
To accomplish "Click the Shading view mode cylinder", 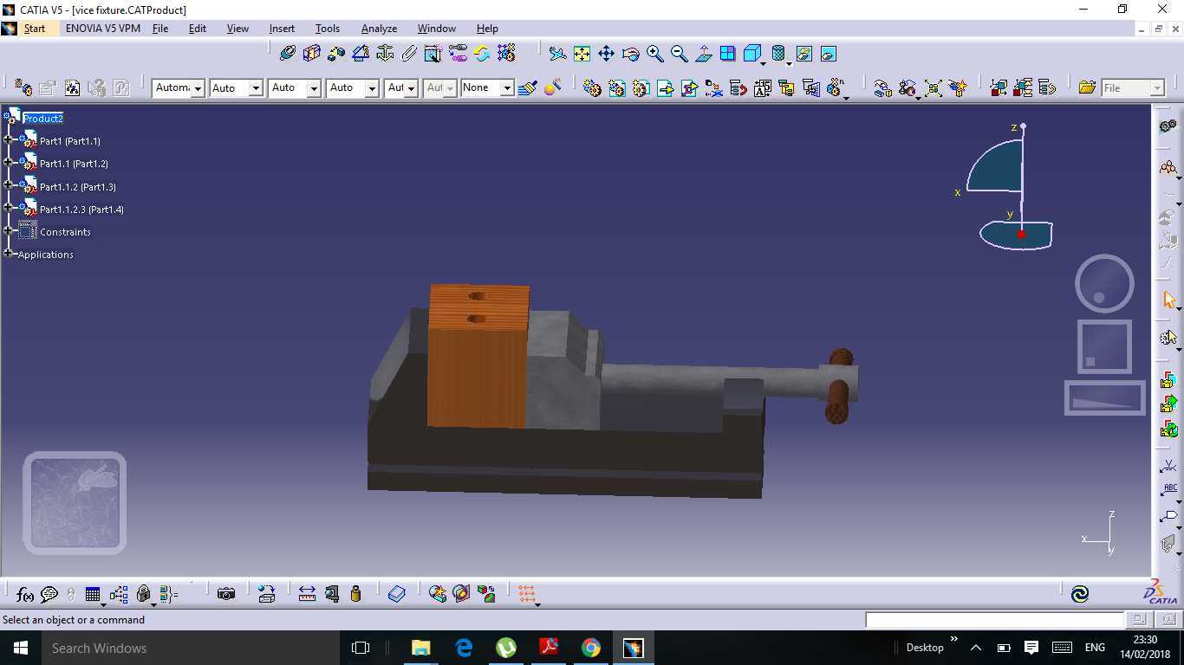I will [x=777, y=54].
